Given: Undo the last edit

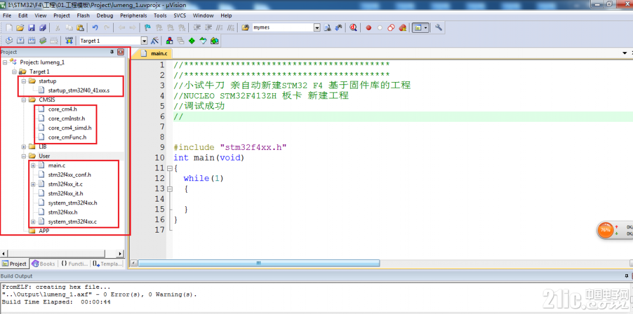Looking at the screenshot, I should pyautogui.click(x=95, y=28).
